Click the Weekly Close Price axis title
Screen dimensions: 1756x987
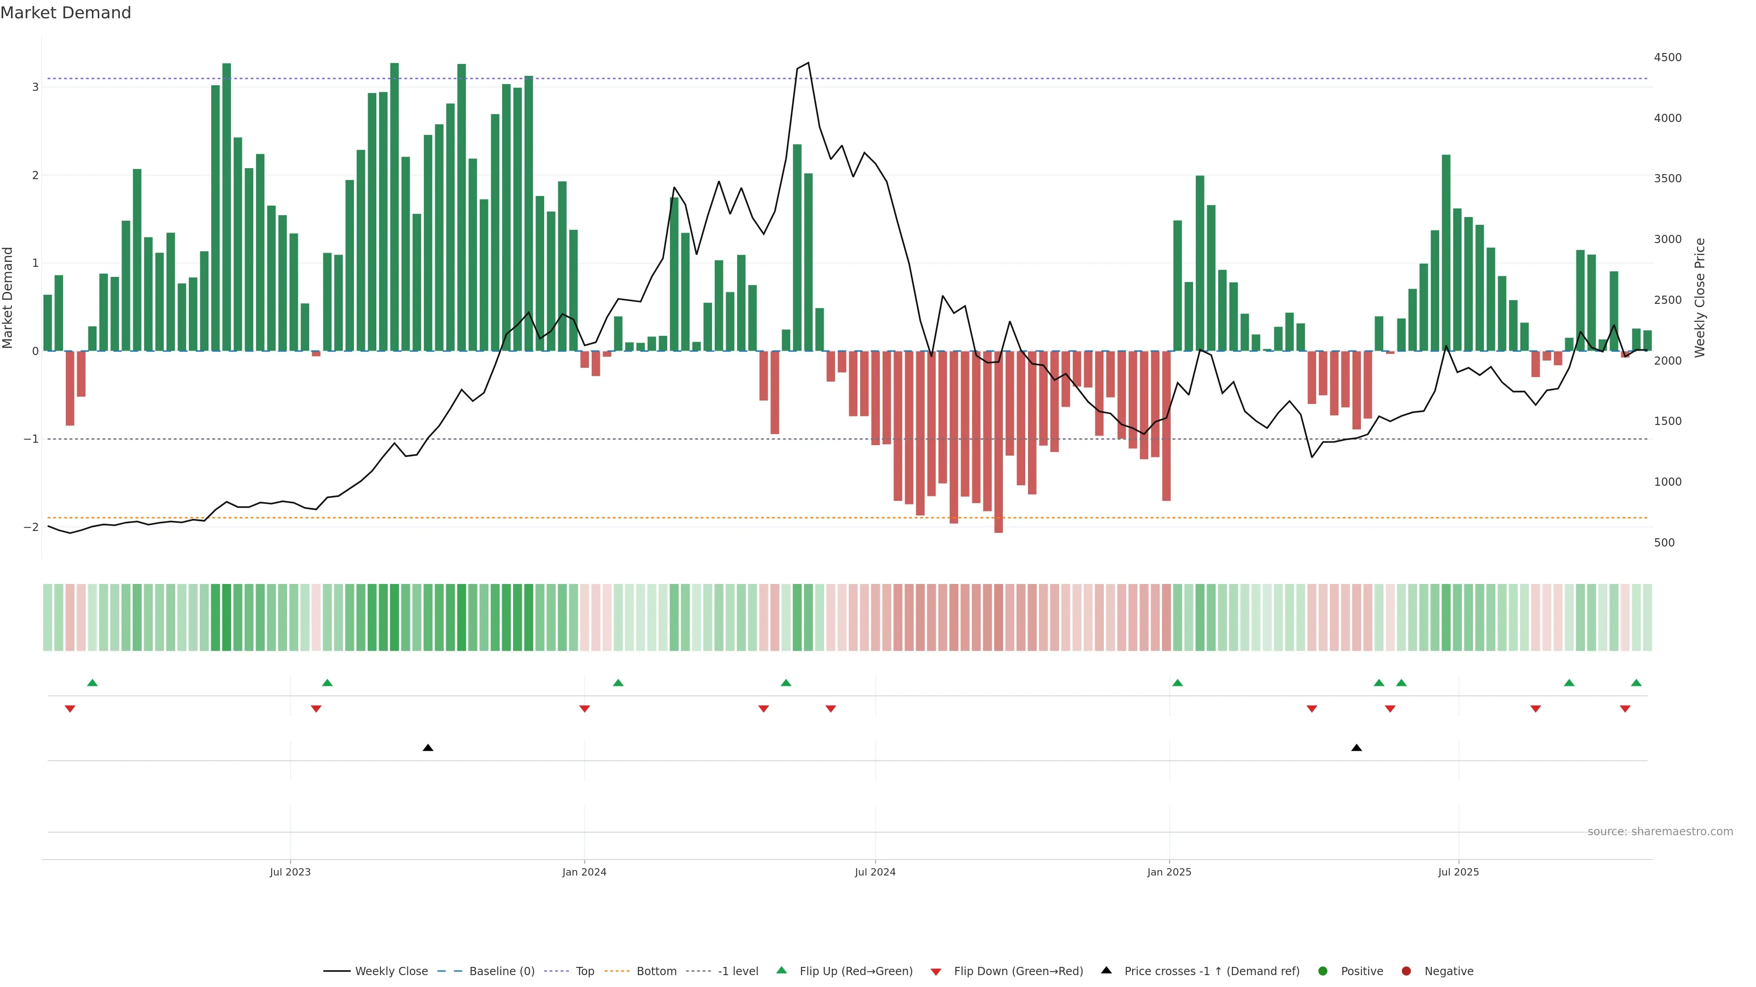click(x=1699, y=297)
